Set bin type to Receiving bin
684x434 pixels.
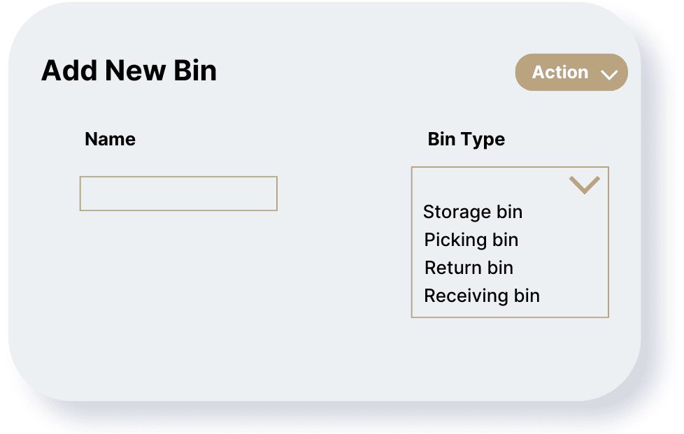[482, 296]
